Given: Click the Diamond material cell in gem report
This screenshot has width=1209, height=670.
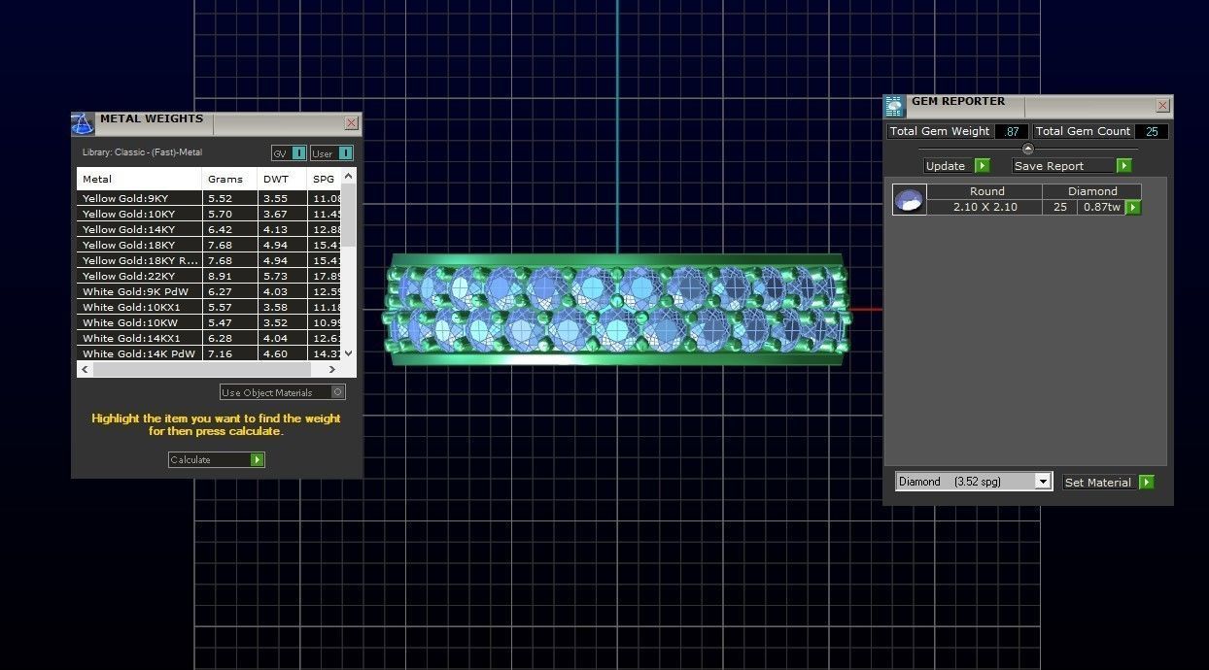Looking at the screenshot, I should pos(1092,191).
